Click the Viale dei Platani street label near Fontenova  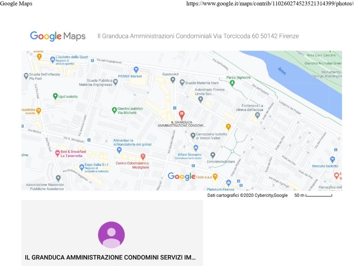tap(267, 111)
